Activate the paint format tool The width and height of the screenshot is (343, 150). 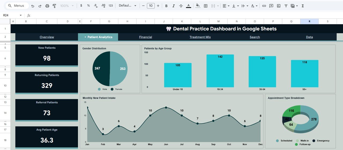(x=54, y=6)
